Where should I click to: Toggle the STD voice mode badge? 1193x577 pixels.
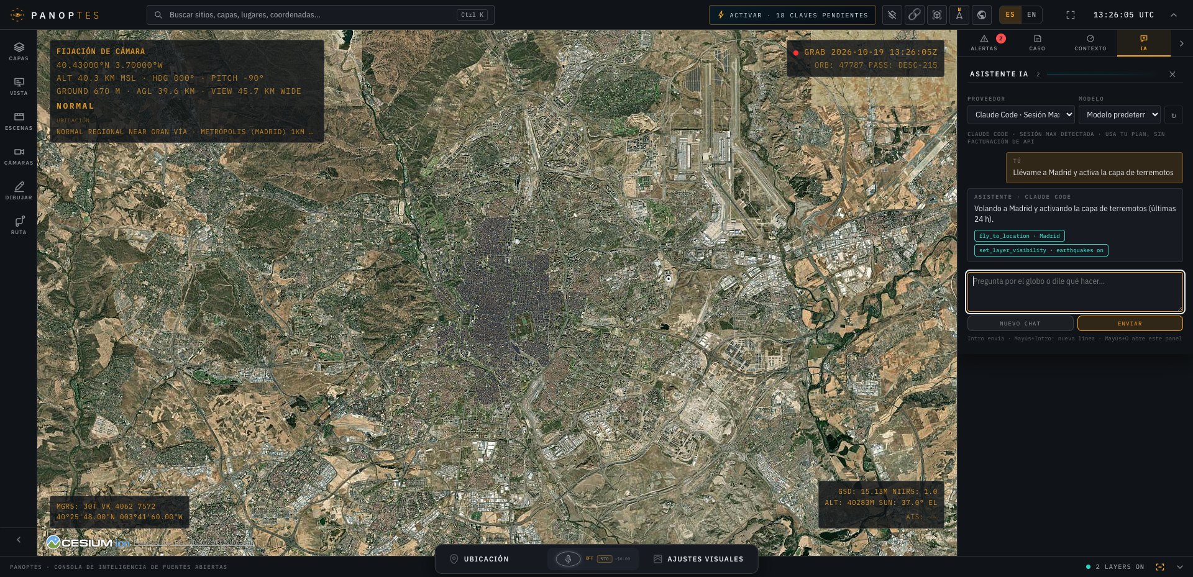[605, 559]
